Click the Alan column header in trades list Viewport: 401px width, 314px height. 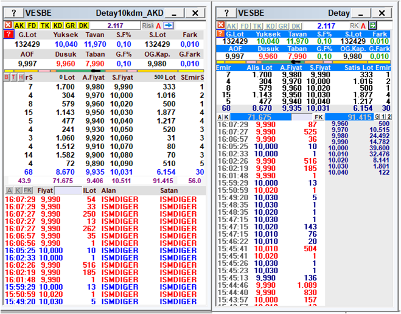pos(108,190)
